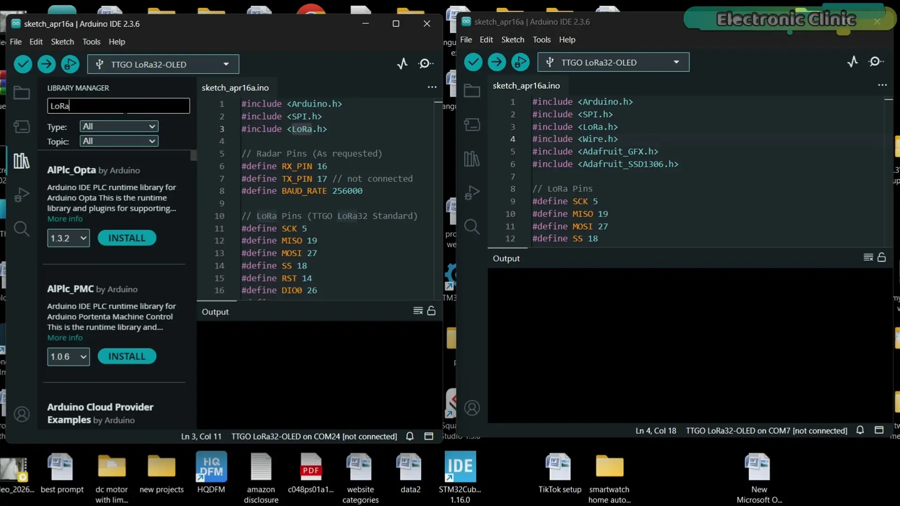Toggle output lock in left window
The image size is (900, 506).
point(432,311)
